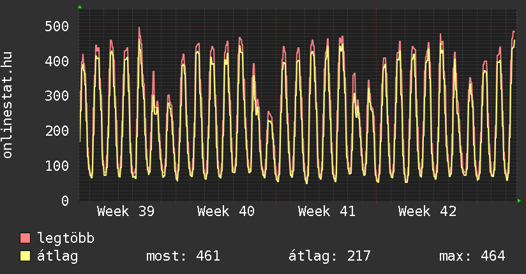This screenshot has width=526, height=274.
Task: Select the Week 40 axis label
Action: (226, 212)
